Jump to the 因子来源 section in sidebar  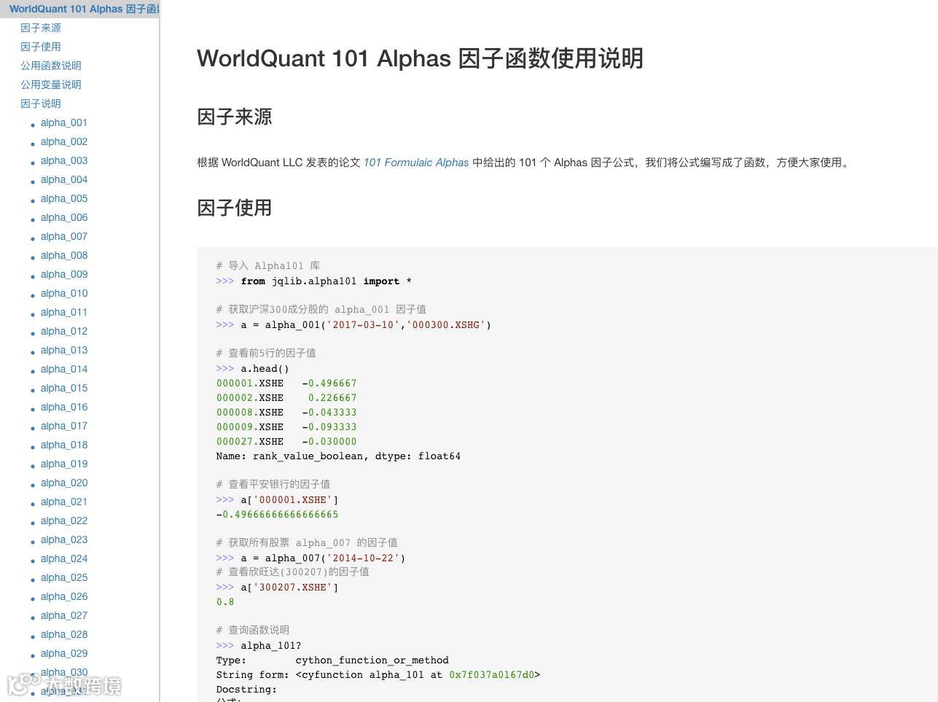[41, 28]
